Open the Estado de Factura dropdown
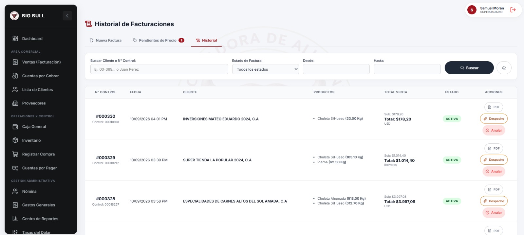 coord(266,69)
